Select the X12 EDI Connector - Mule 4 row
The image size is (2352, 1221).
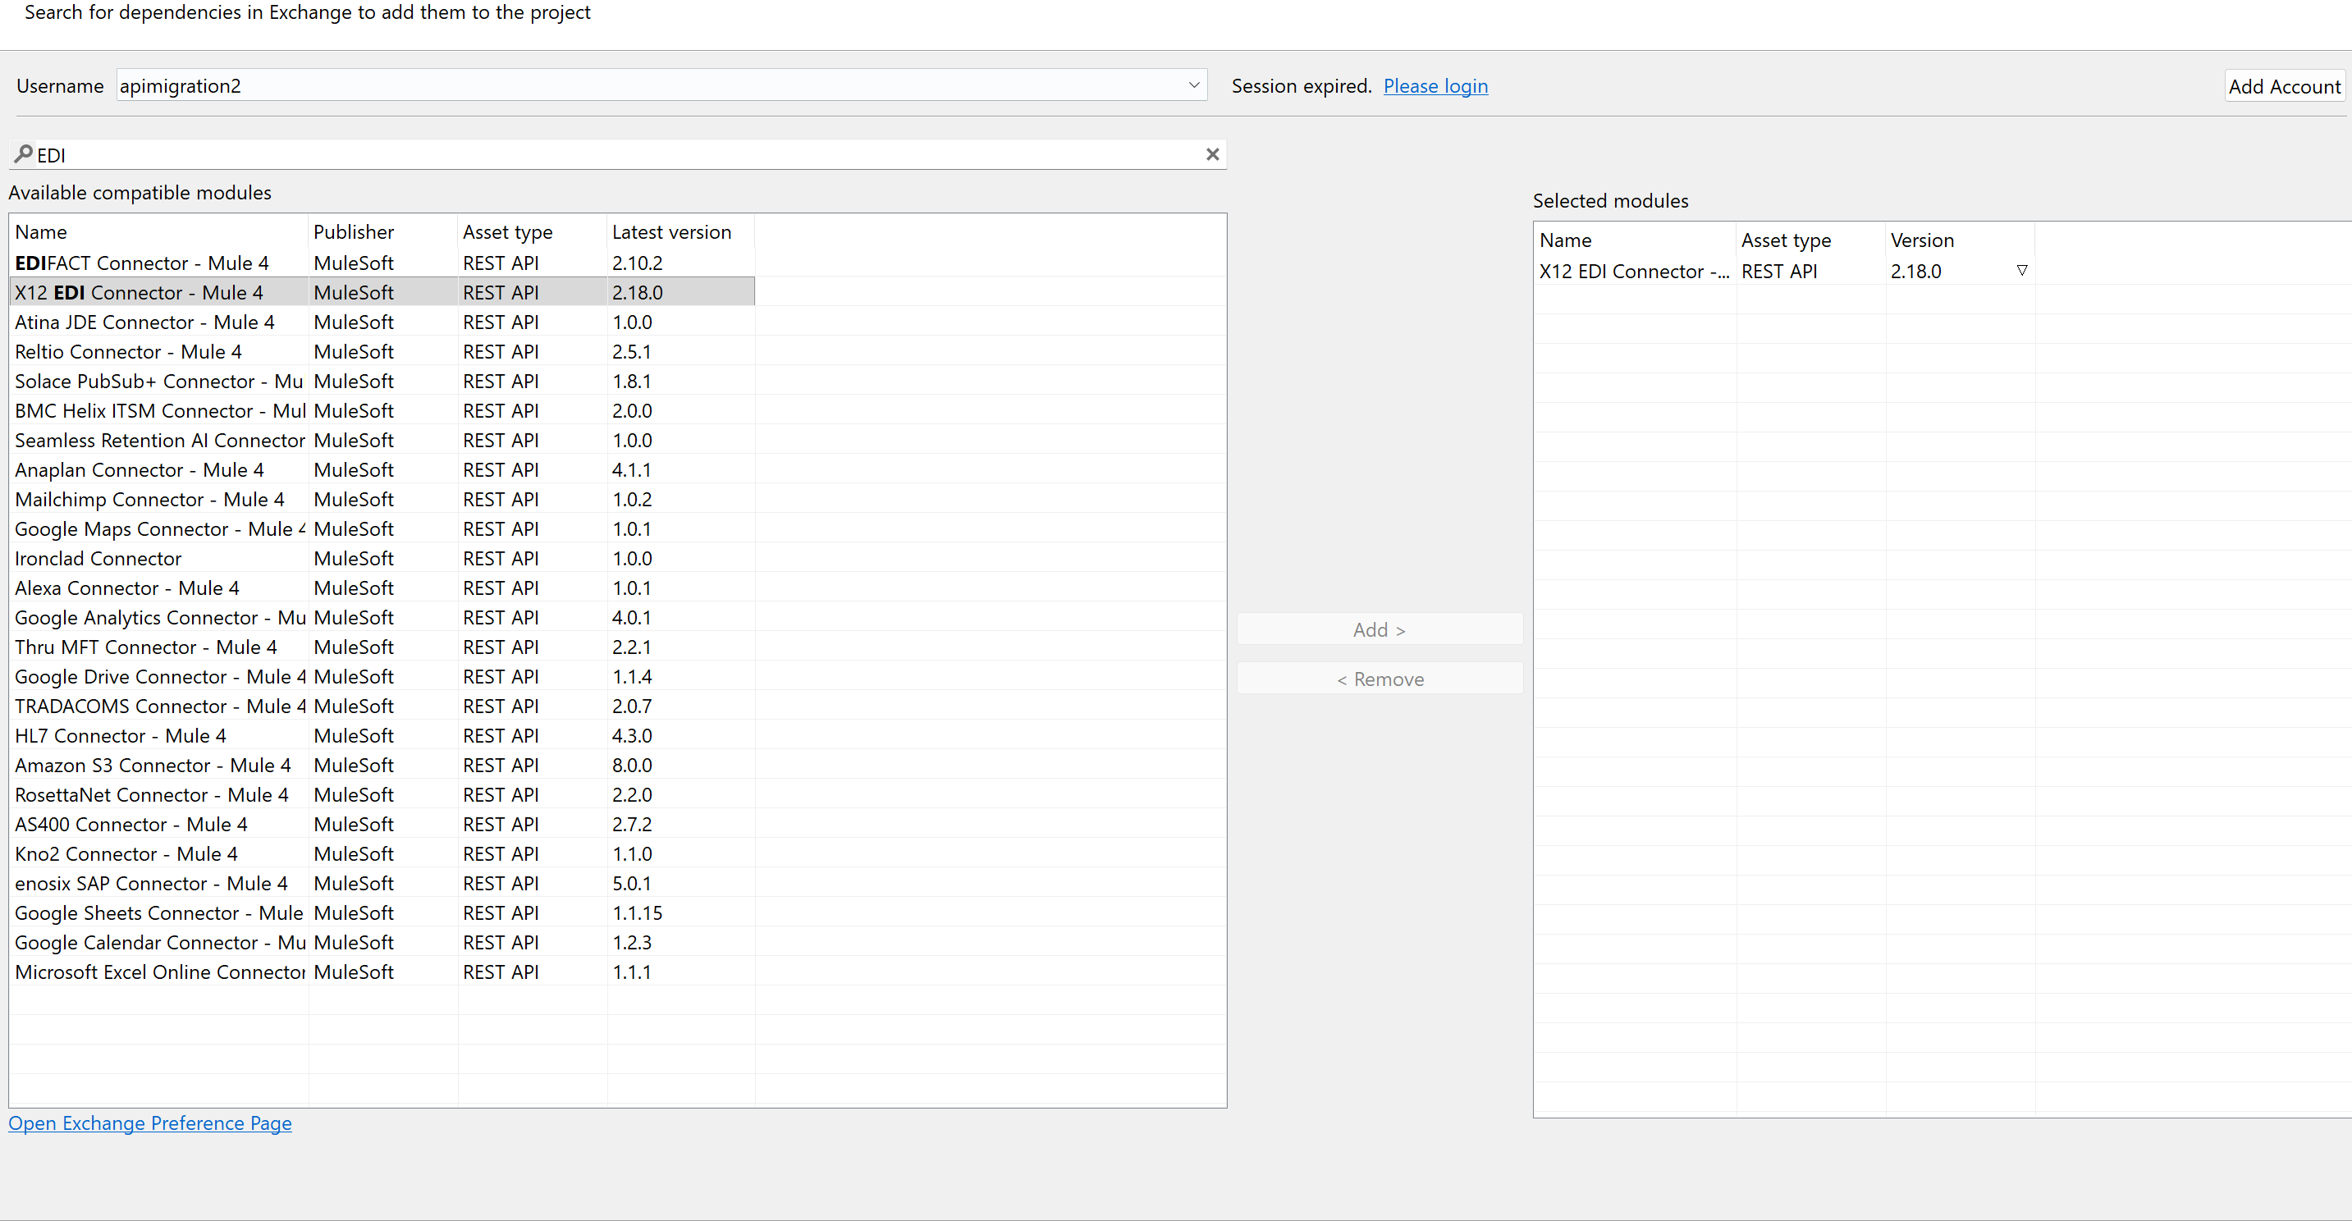point(139,291)
